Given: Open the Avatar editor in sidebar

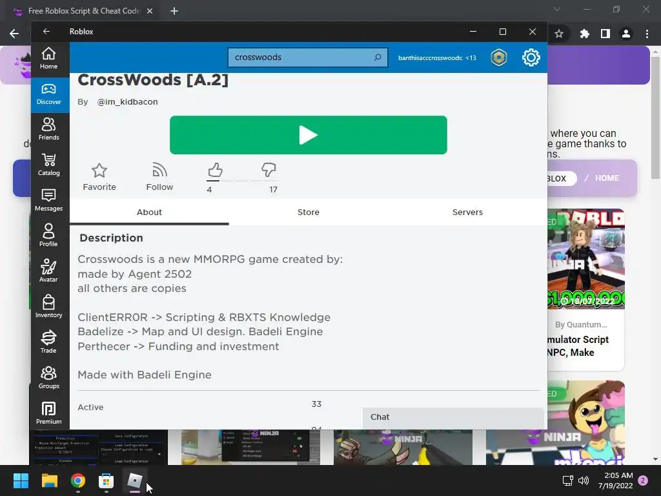Looking at the screenshot, I should [48, 271].
